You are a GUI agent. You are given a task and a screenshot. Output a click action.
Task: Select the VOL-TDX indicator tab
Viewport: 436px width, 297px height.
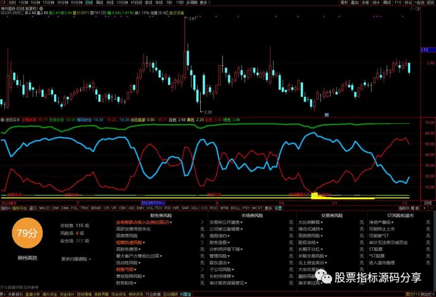click(154, 208)
